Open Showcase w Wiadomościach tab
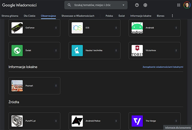This screenshot has width=192, height=130. [x=78, y=16]
